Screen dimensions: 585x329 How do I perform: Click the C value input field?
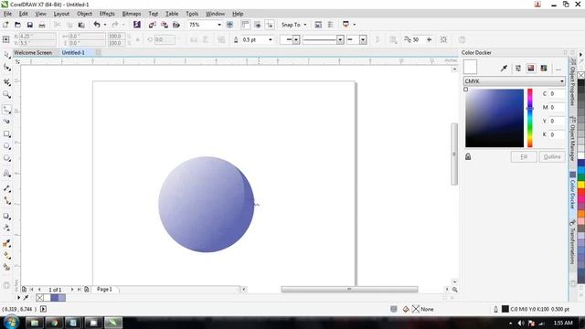point(557,93)
